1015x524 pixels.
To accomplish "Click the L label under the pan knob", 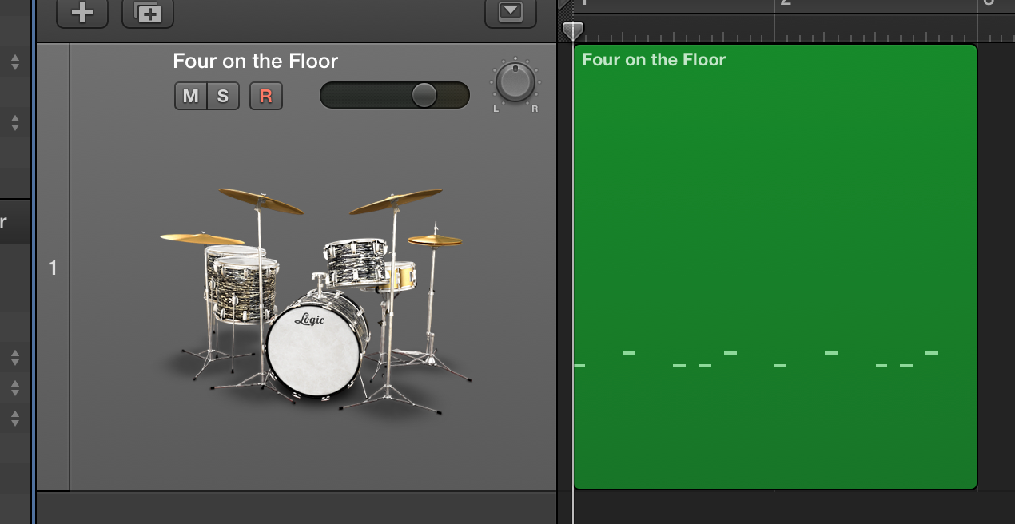I will (x=496, y=109).
